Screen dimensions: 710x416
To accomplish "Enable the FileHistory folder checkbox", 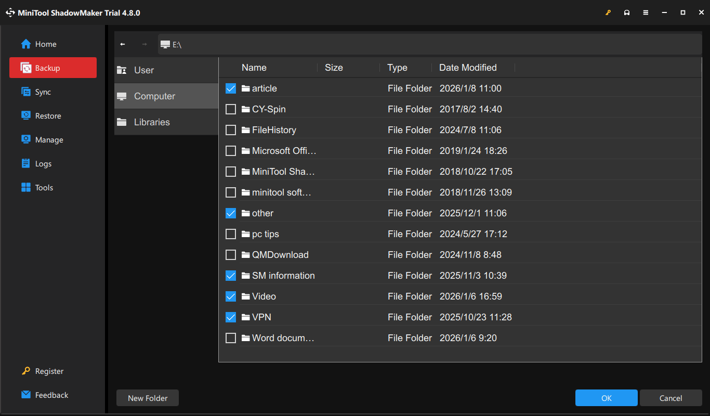I will click(231, 129).
